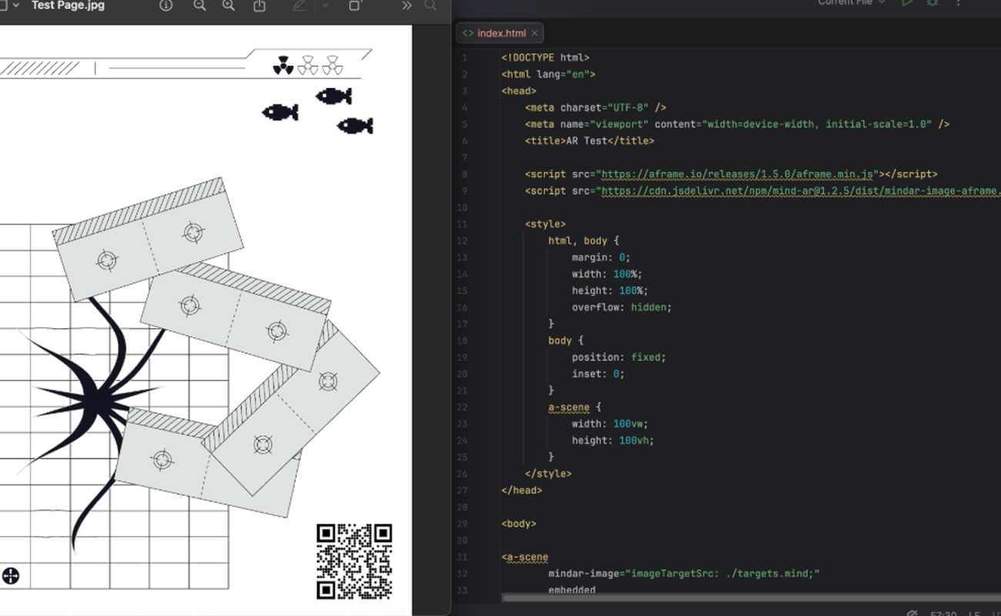
Task: Click the 'position: fixed;' code line
Action: click(x=618, y=357)
